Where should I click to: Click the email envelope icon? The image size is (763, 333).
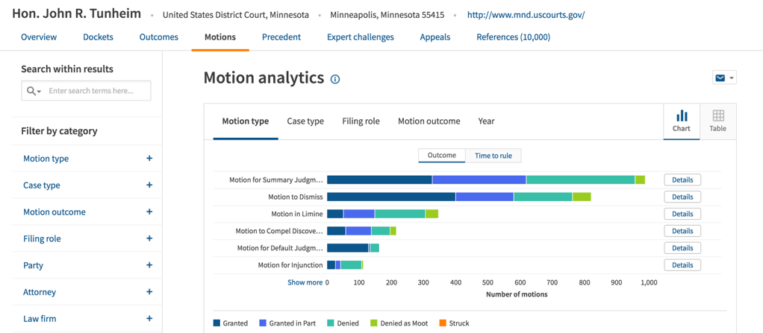(720, 78)
